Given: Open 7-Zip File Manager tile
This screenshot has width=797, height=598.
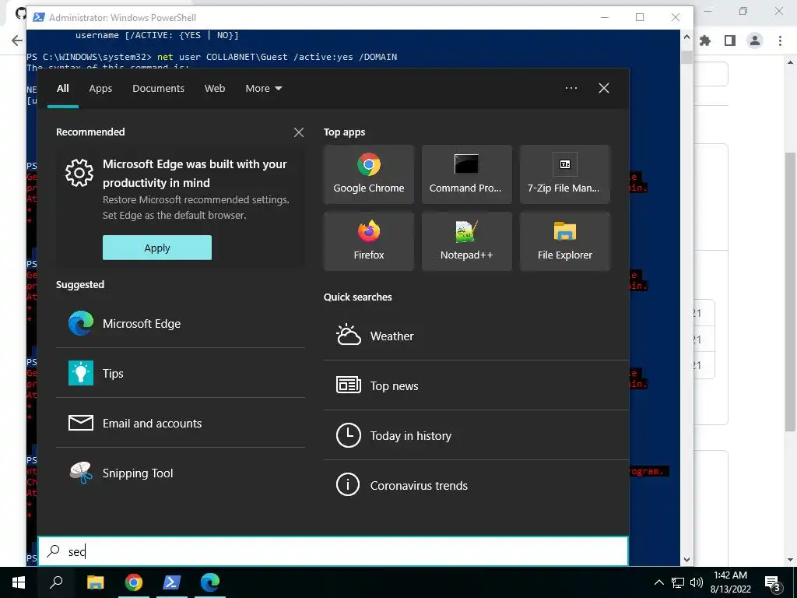Looking at the screenshot, I should [x=564, y=174].
